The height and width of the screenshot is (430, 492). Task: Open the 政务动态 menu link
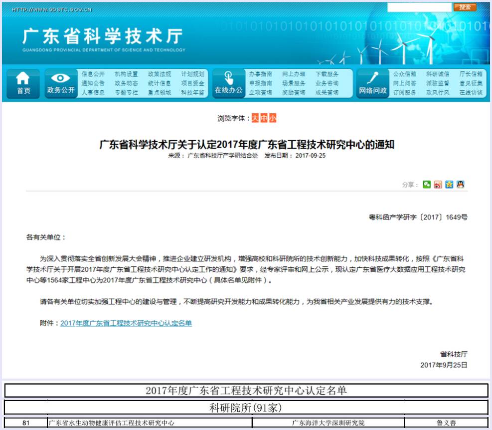coord(126,83)
